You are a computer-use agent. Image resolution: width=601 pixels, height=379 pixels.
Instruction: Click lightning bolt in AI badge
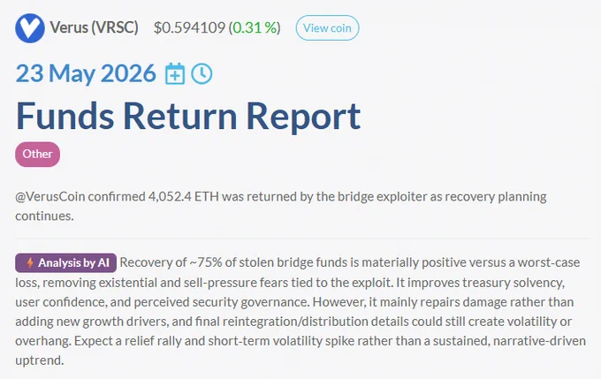(30, 263)
